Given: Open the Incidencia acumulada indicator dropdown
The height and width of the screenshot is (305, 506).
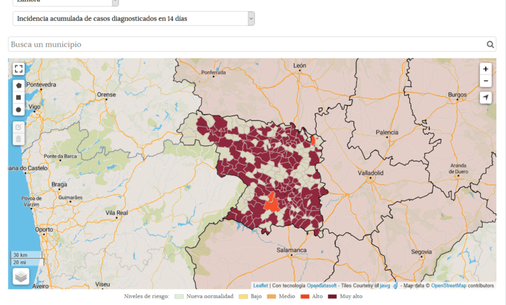Looking at the screenshot, I should (x=133, y=19).
